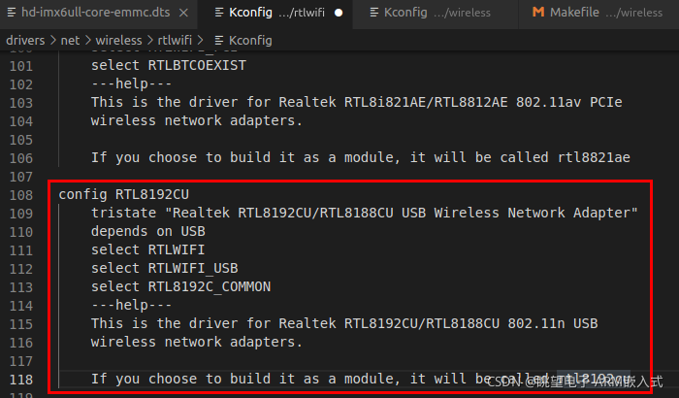Switch to hd-imx6ull-core-emmc.dts tab
The image size is (679, 398).
point(98,13)
